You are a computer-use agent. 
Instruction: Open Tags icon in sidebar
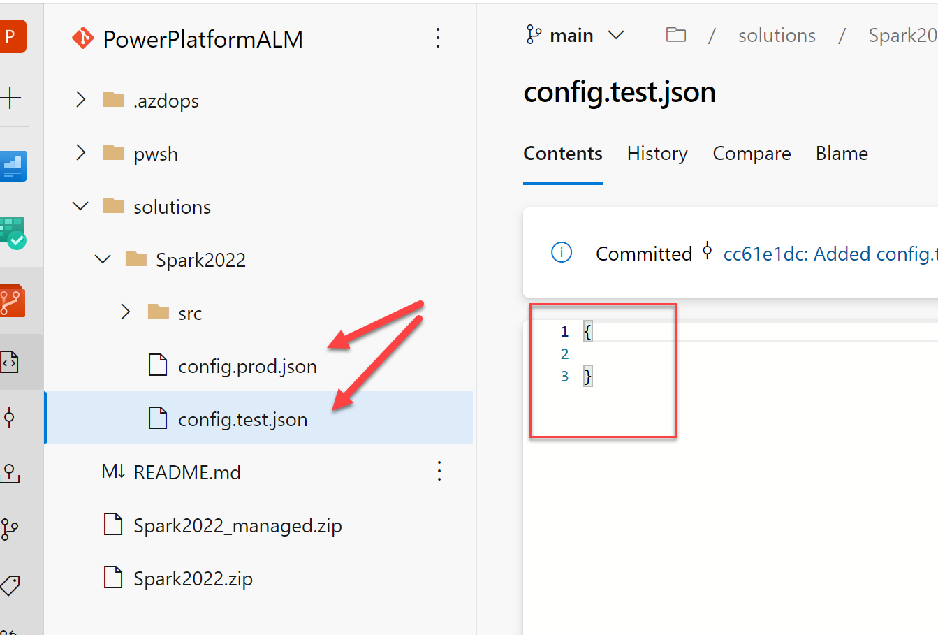pyautogui.click(x=10, y=585)
